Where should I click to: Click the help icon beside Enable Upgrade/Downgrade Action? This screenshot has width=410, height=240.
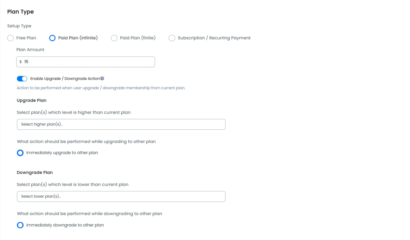(102, 79)
